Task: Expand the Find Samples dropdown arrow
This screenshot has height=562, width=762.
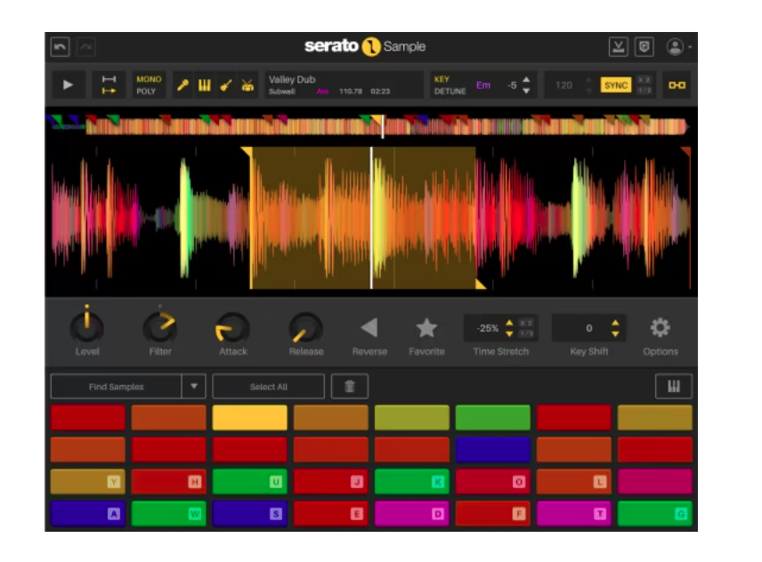Action: [x=194, y=387]
